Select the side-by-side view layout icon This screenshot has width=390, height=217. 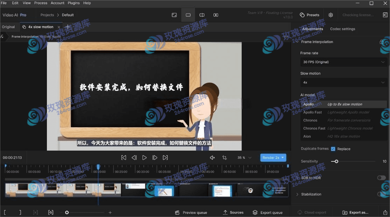pos(216,15)
